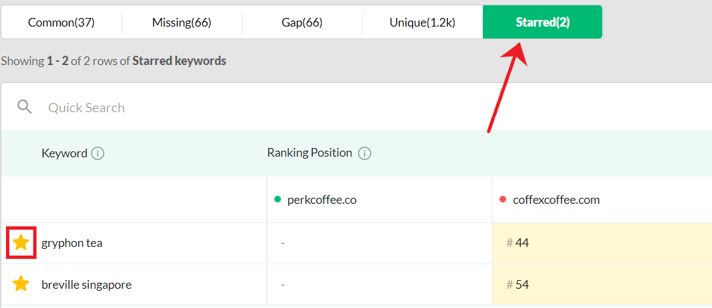Click the Quick Search magnifier icon

[25, 107]
